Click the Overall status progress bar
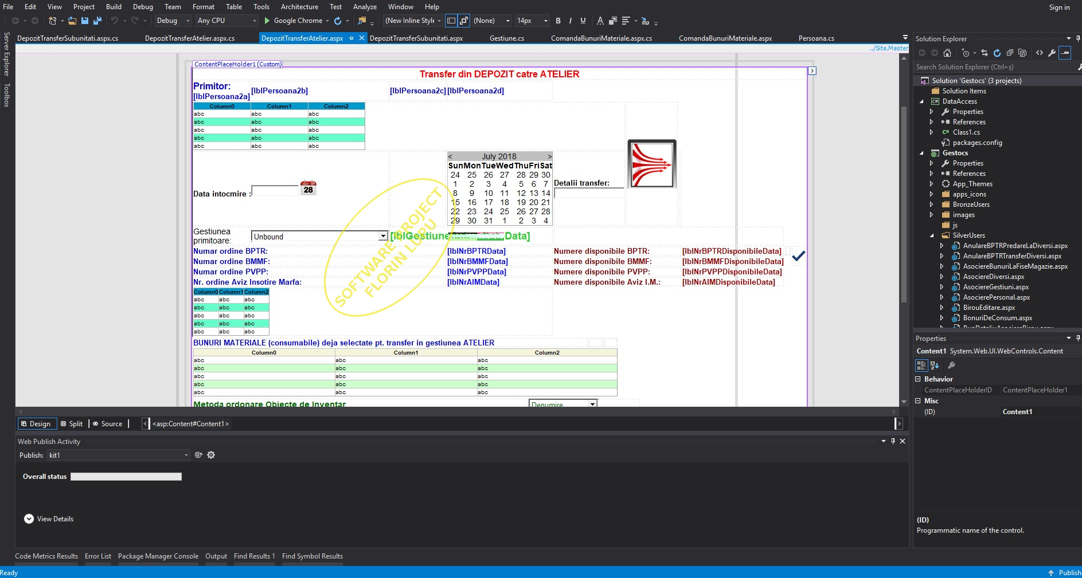 (x=126, y=477)
